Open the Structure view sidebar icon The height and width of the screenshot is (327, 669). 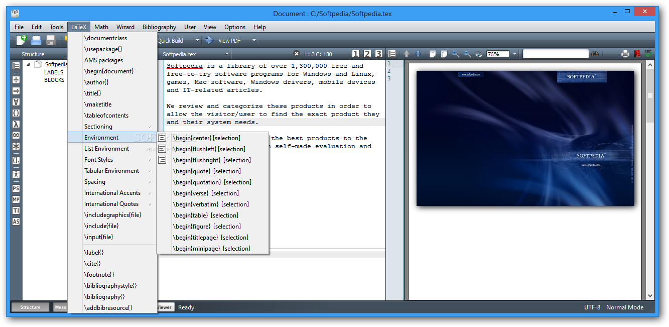coord(16,66)
